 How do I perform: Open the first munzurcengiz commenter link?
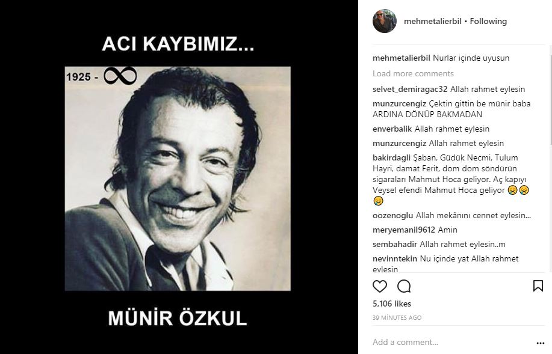(x=399, y=104)
